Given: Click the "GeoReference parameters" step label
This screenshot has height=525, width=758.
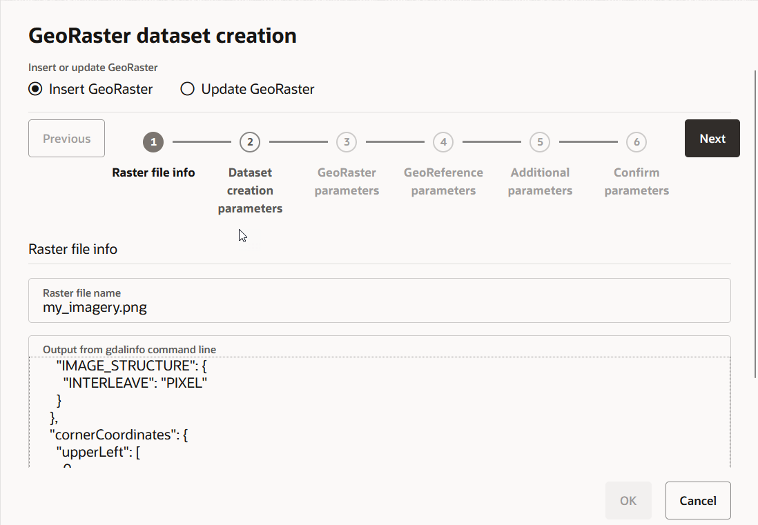Looking at the screenshot, I should tap(443, 181).
